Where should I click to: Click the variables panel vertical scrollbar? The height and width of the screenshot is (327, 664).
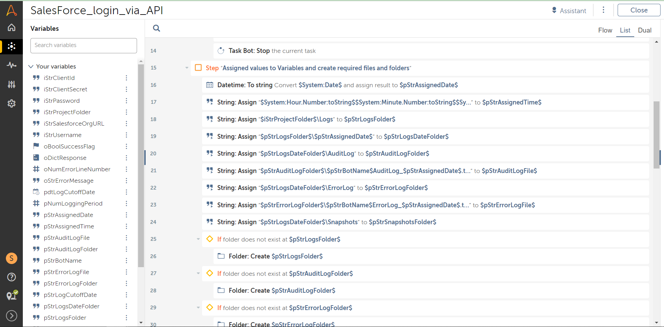[x=141, y=166]
